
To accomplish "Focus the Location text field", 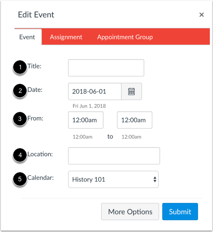I will 114,156.
